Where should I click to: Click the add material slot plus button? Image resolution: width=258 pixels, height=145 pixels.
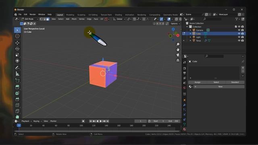click(x=243, y=68)
